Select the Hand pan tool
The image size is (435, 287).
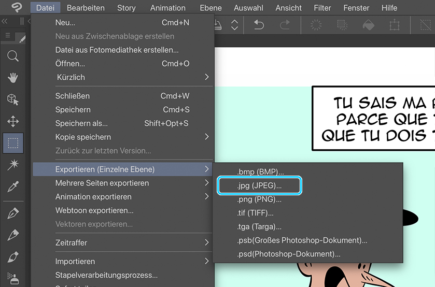[13, 78]
